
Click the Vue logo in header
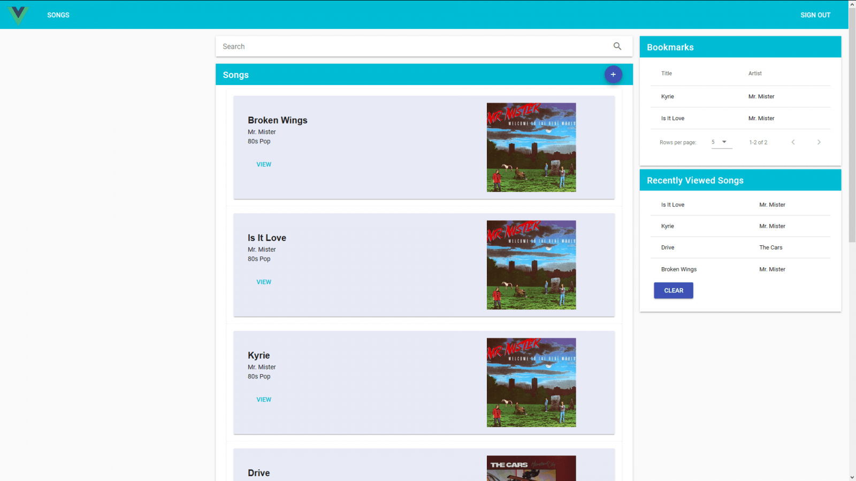click(x=18, y=15)
